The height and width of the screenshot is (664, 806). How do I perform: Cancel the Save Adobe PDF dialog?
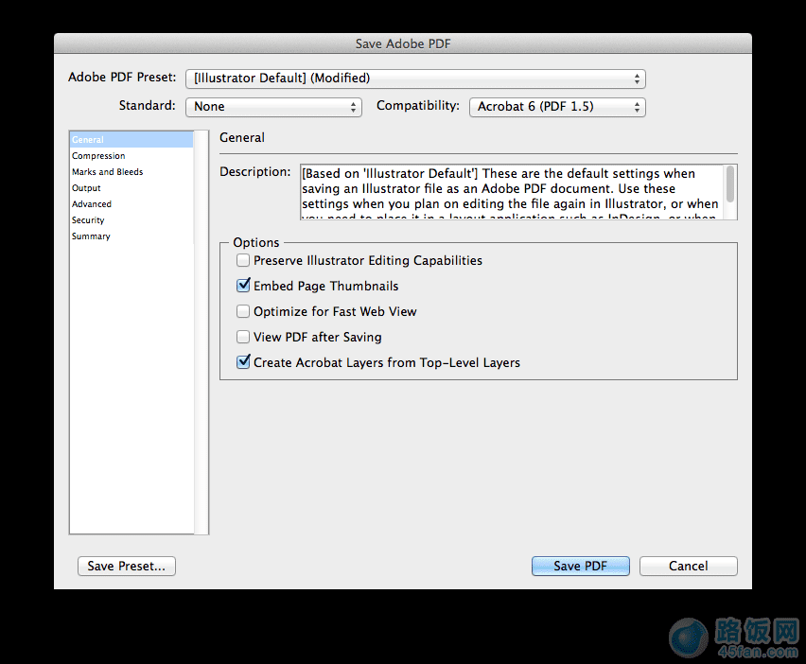[689, 566]
